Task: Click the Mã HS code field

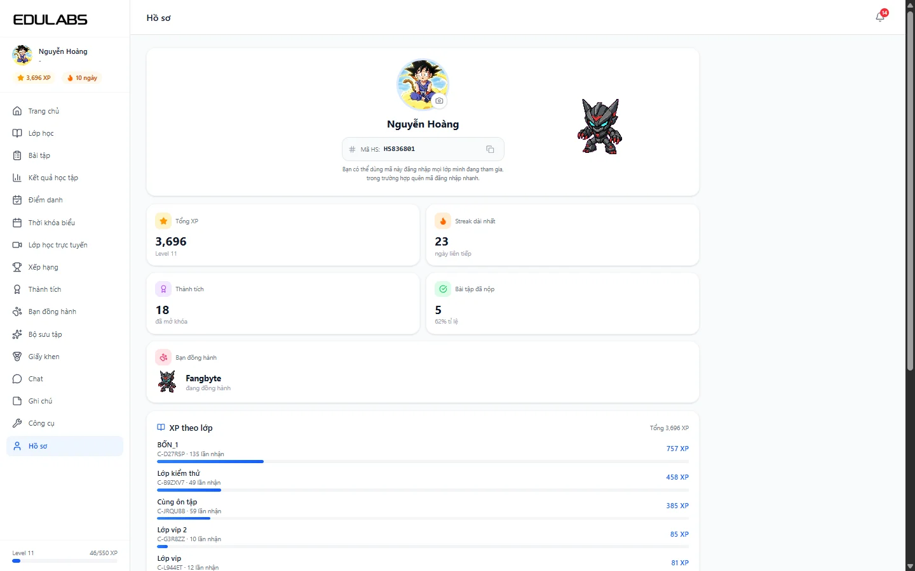Action: (x=423, y=149)
